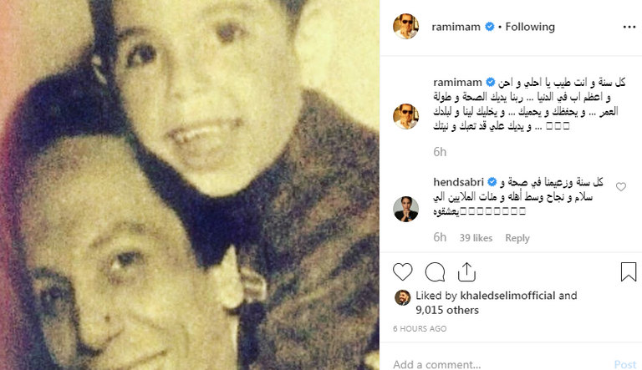This screenshot has height=370, width=642.
Task: Click the ramimam avatar beside the caption
Action: point(405,116)
